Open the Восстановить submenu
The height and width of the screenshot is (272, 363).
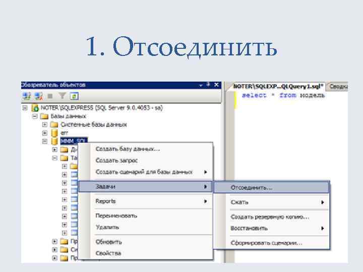[x=271, y=228]
